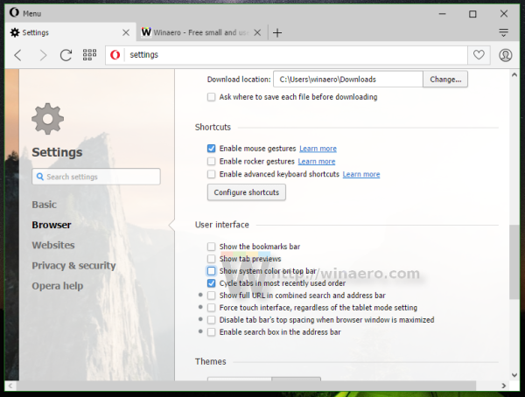Enable Show the bookmarks bar checkbox

211,247
